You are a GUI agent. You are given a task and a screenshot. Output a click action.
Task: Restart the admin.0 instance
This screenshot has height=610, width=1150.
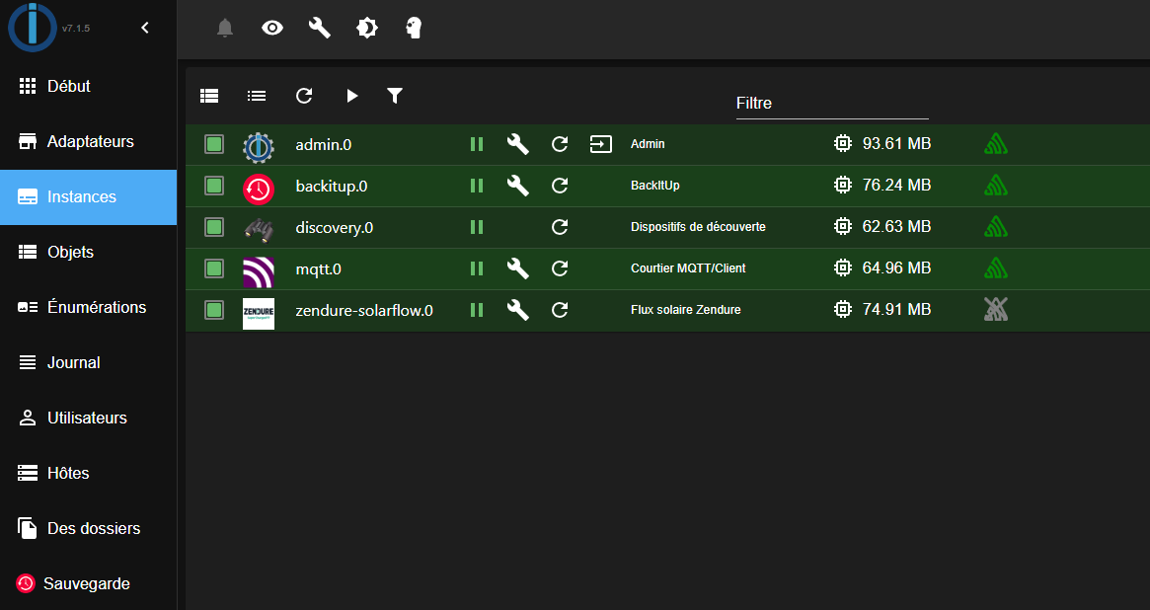point(560,144)
